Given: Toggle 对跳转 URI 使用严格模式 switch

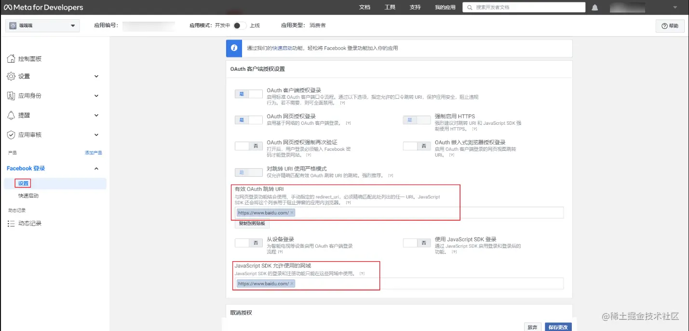Looking at the screenshot, I should tap(249, 172).
